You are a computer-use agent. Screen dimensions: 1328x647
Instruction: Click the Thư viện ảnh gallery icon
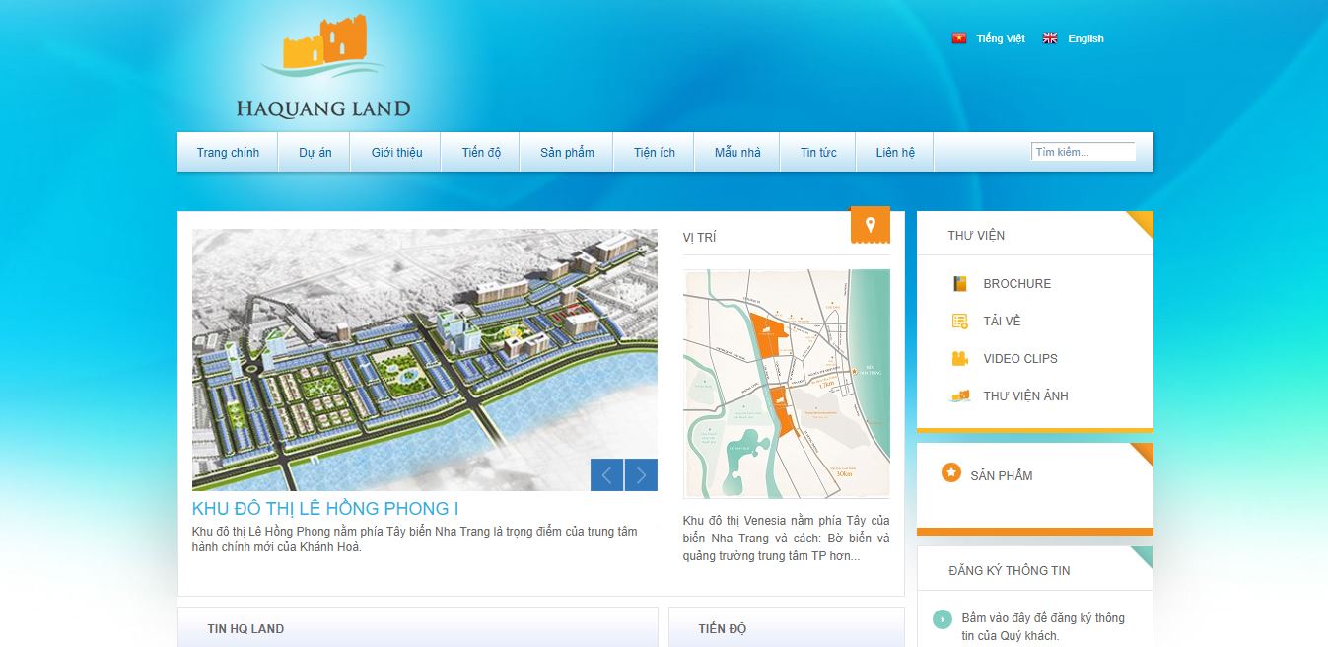(960, 395)
